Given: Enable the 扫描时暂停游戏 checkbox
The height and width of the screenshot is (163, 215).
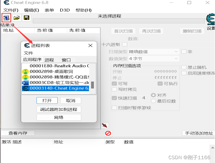Looking at the screenshot, I should click(x=114, y=108).
